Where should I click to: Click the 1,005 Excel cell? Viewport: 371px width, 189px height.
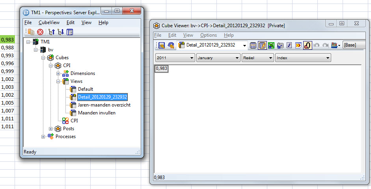pyautogui.click(x=7, y=103)
